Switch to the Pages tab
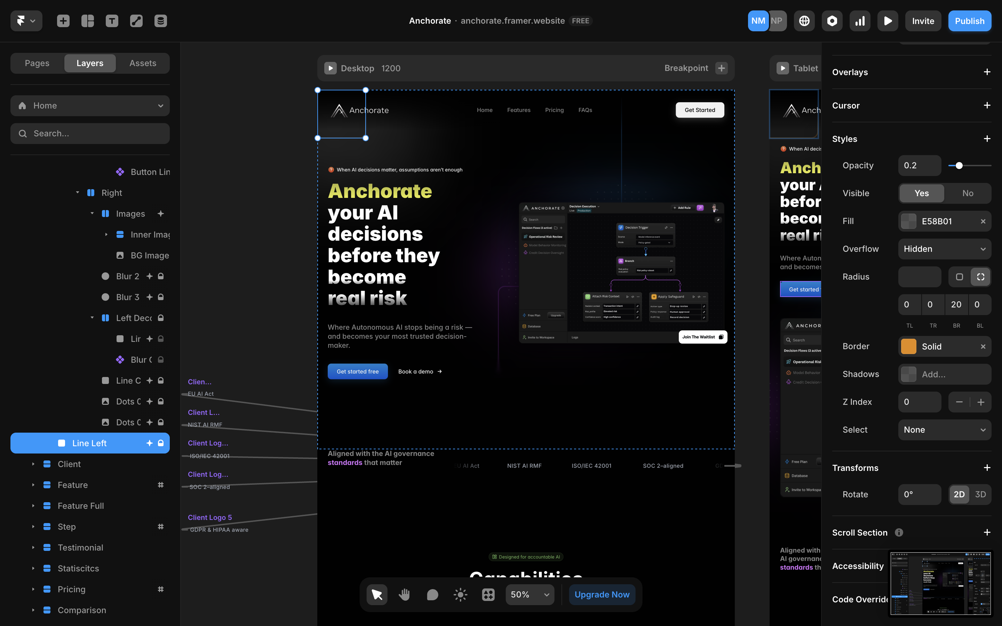The width and height of the screenshot is (1002, 626). point(37,63)
